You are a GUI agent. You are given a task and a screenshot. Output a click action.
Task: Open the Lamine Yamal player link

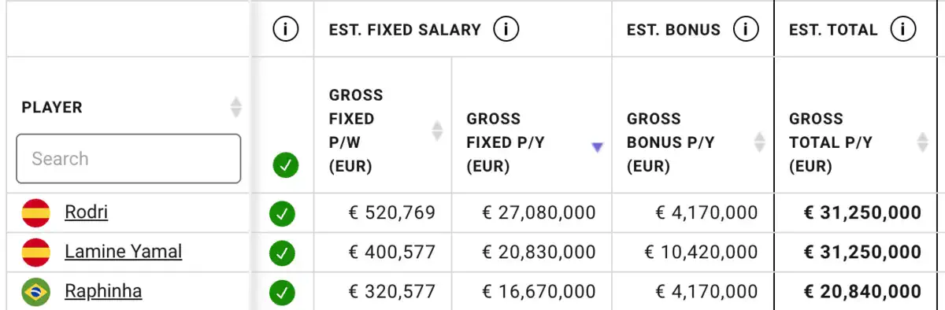[123, 252]
